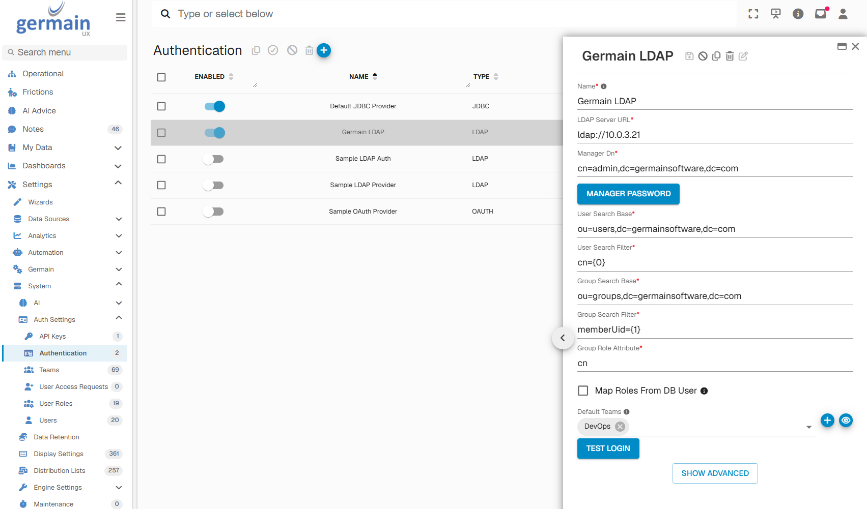Expand the Data Sources submenu

coord(119,219)
